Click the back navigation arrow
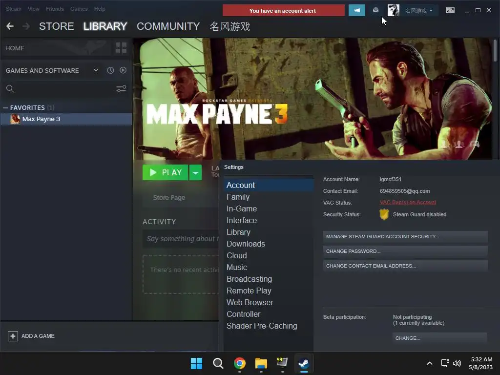Viewport: 500px width, 375px height. coord(10,26)
